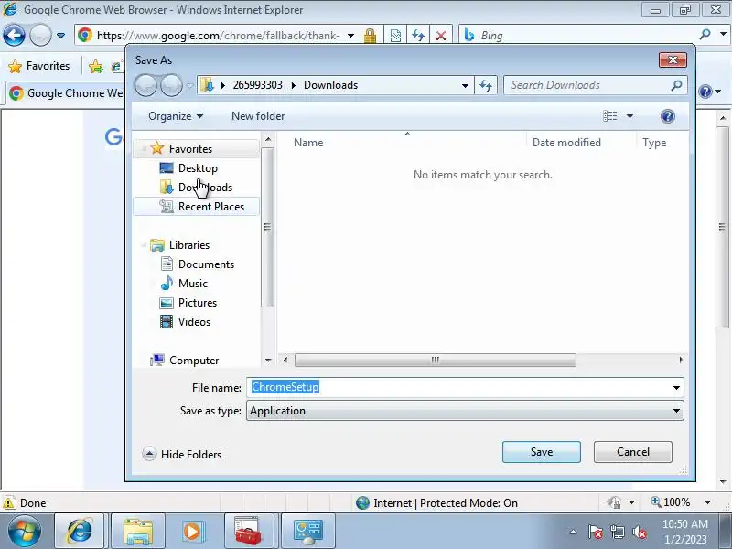The image size is (732, 549).
Task: Click the navigation pane scroll-down arrow
Action: (x=268, y=360)
